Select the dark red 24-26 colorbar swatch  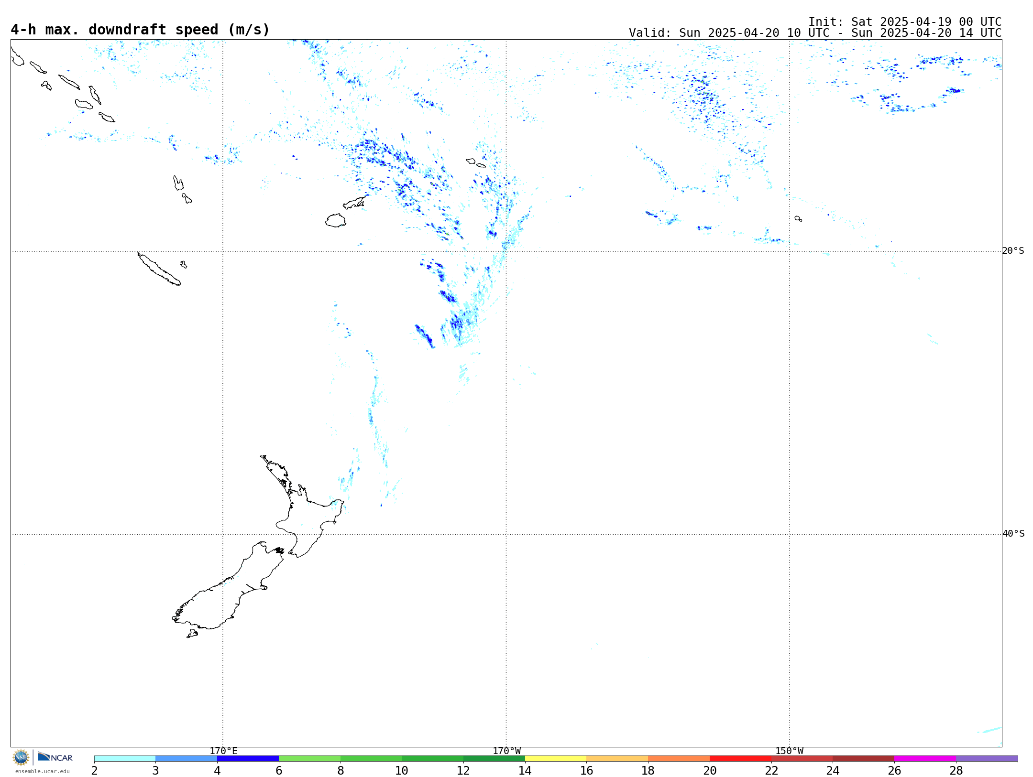click(x=863, y=759)
